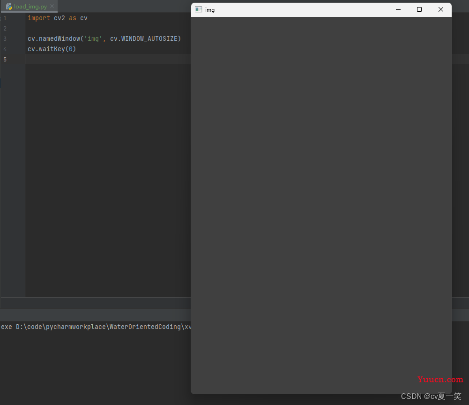Close the load_img.py tab

[x=52, y=6]
